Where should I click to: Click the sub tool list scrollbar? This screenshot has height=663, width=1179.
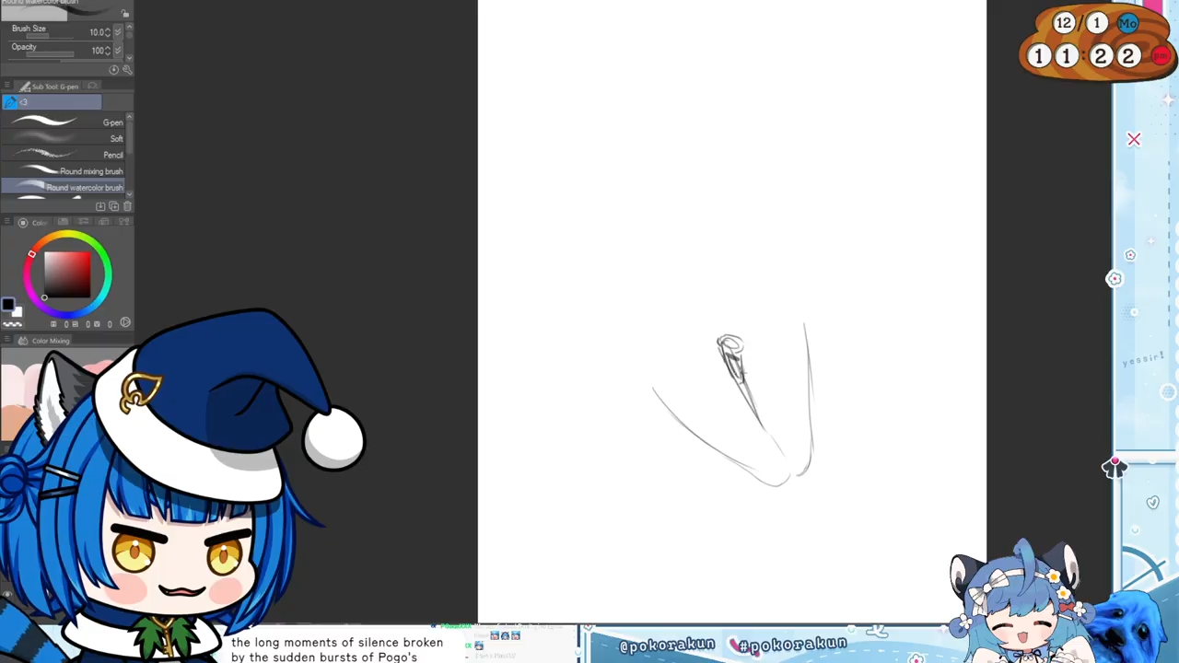click(x=129, y=155)
